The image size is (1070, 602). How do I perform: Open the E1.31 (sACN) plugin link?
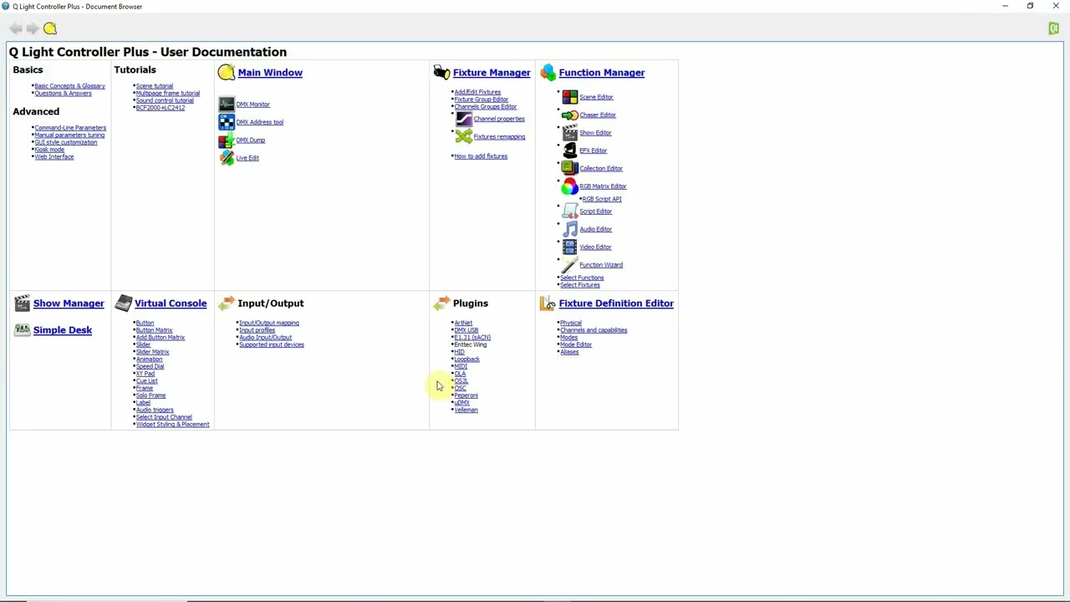coord(472,338)
